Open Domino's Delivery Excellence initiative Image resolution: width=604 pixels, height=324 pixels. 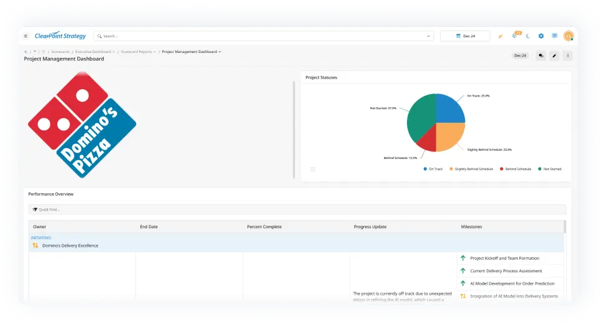coord(70,245)
